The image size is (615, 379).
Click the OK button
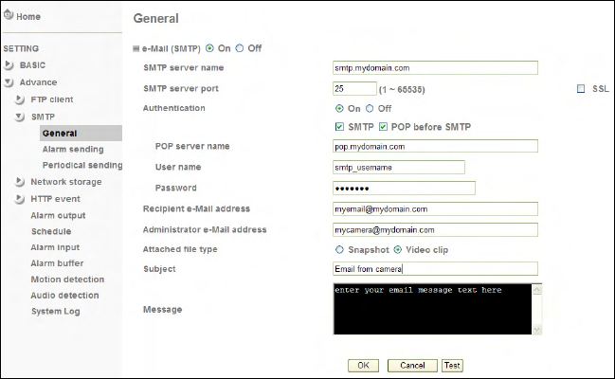[x=363, y=366]
